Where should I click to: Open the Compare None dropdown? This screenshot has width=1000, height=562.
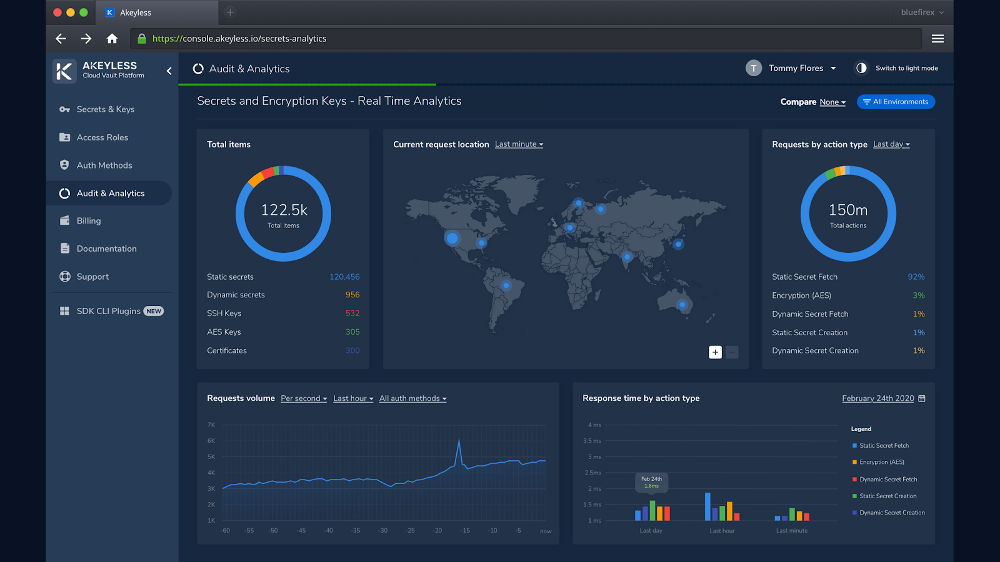(831, 102)
